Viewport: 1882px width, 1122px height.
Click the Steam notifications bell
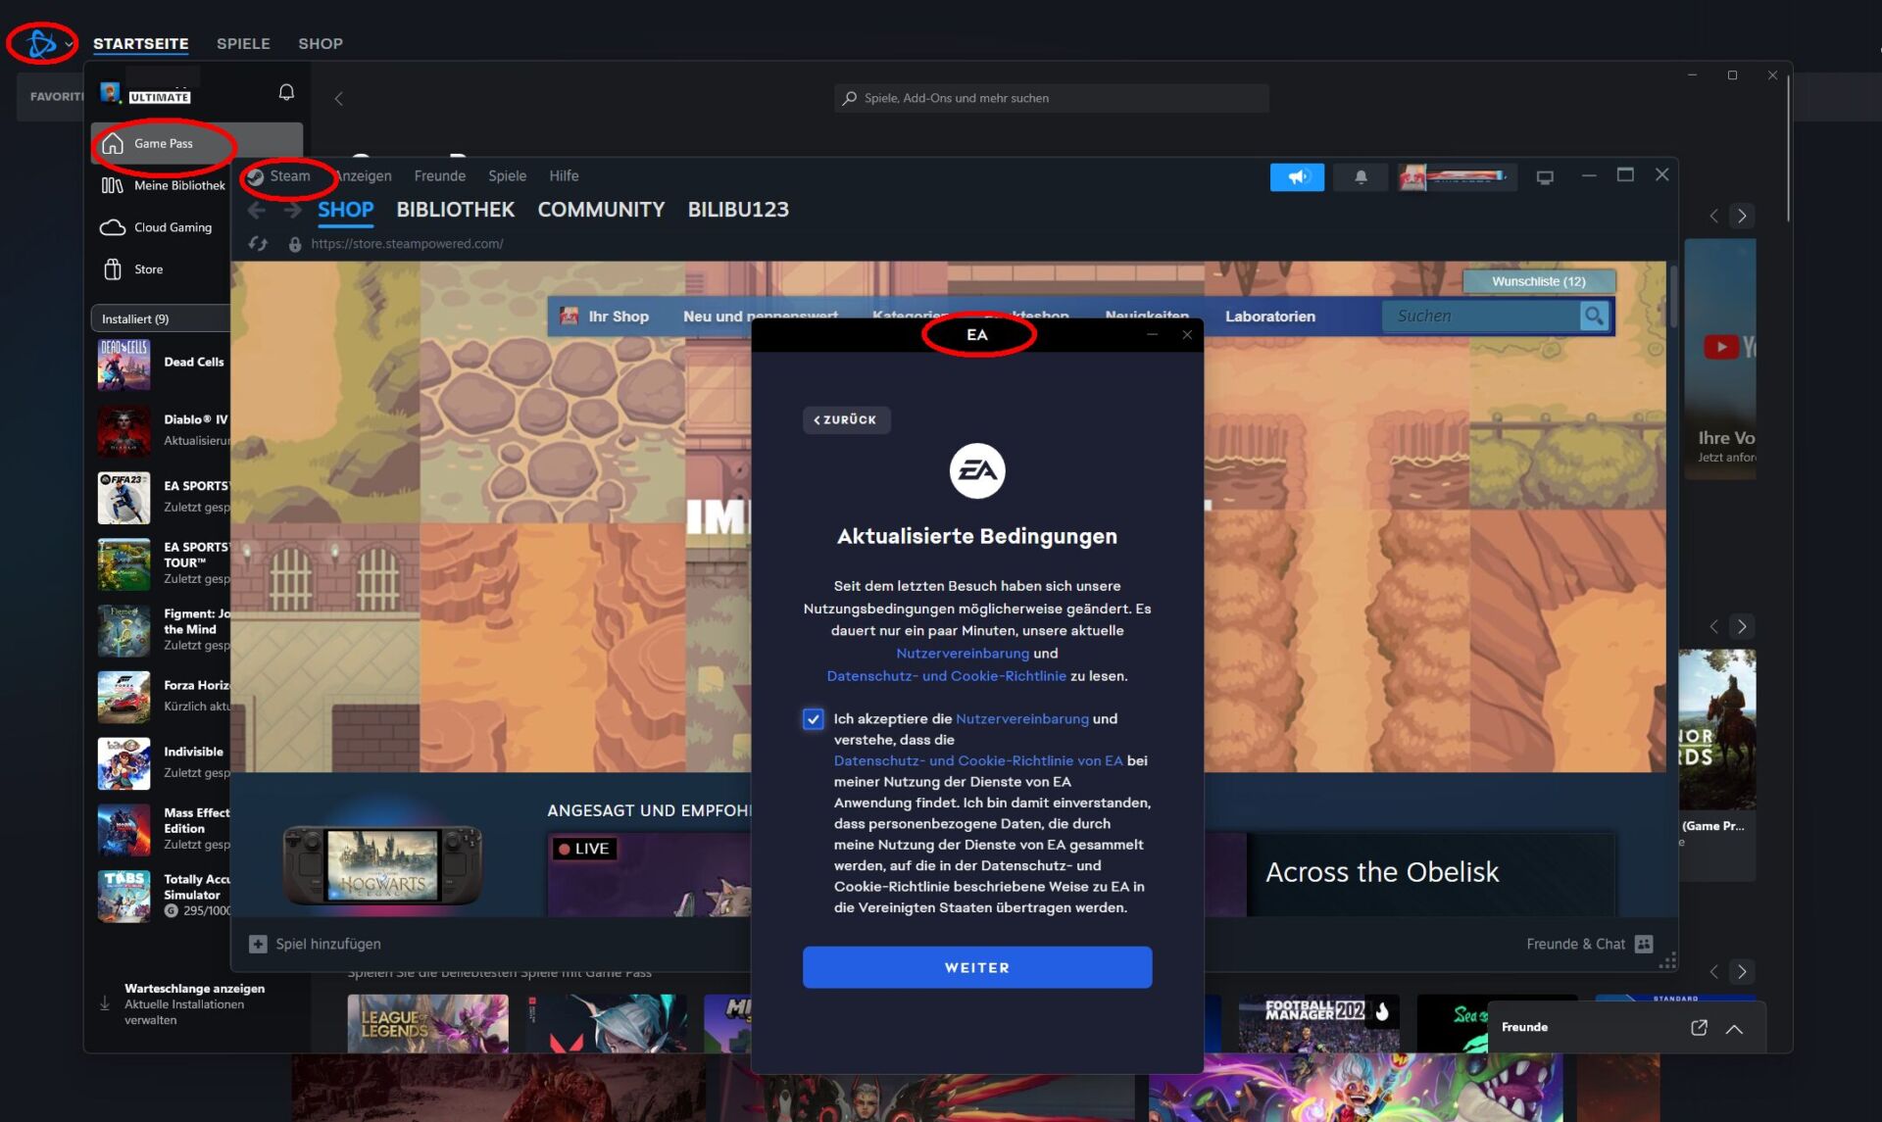[1361, 177]
